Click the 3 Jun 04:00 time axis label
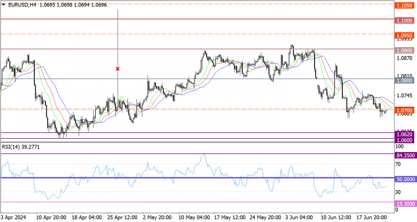 (299, 217)
